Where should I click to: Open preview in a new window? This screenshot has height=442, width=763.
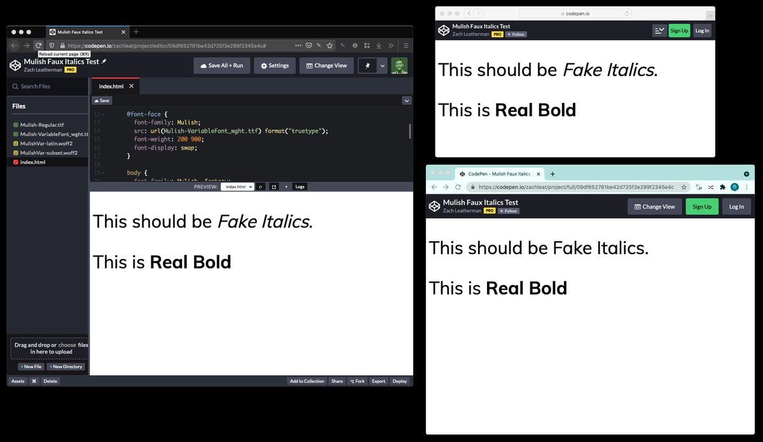[274, 187]
